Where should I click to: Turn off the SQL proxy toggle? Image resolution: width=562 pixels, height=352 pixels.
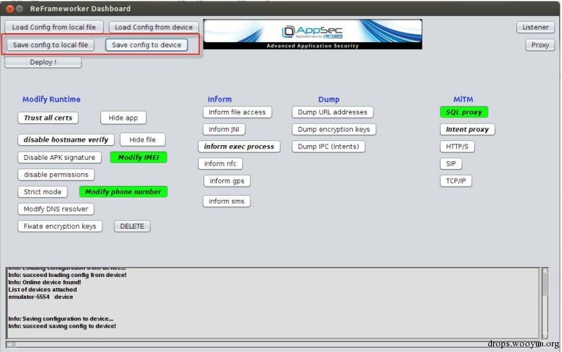tap(463, 112)
